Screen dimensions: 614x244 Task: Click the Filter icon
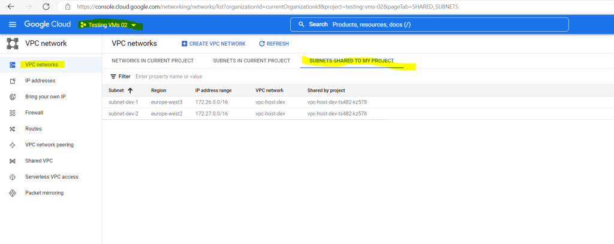pyautogui.click(x=113, y=76)
